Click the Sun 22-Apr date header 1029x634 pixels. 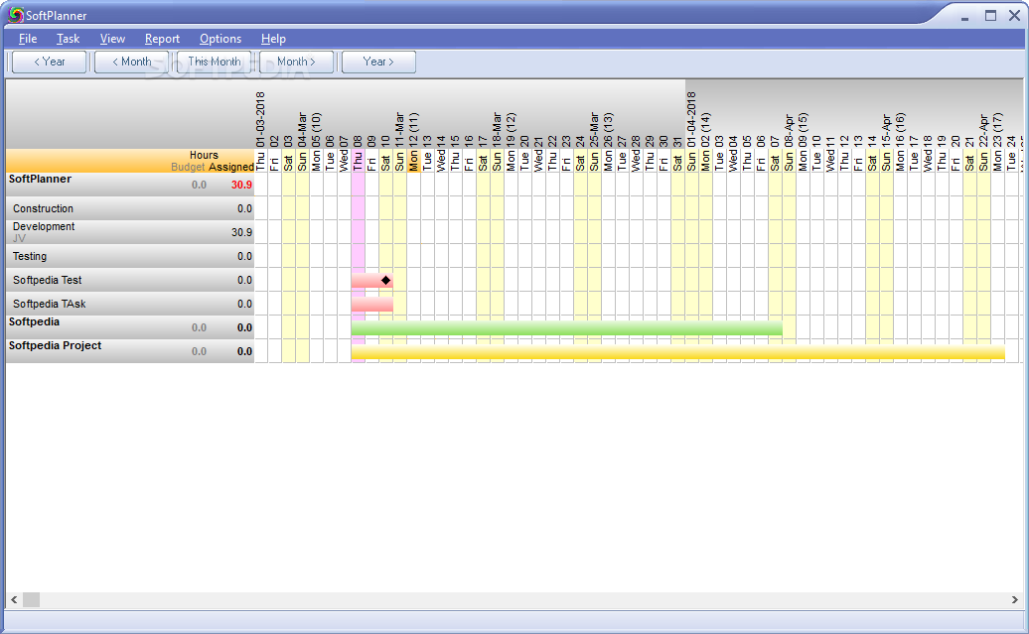click(x=983, y=143)
